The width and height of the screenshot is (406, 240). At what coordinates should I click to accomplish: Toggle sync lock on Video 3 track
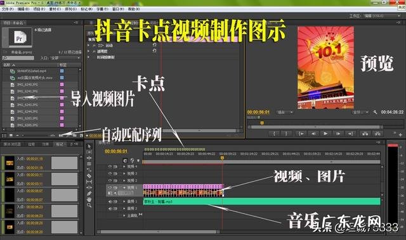[x=115, y=174]
